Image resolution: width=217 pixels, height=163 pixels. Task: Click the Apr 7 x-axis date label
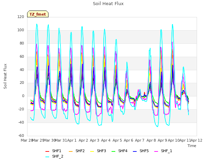pyautogui.click(x=140, y=140)
